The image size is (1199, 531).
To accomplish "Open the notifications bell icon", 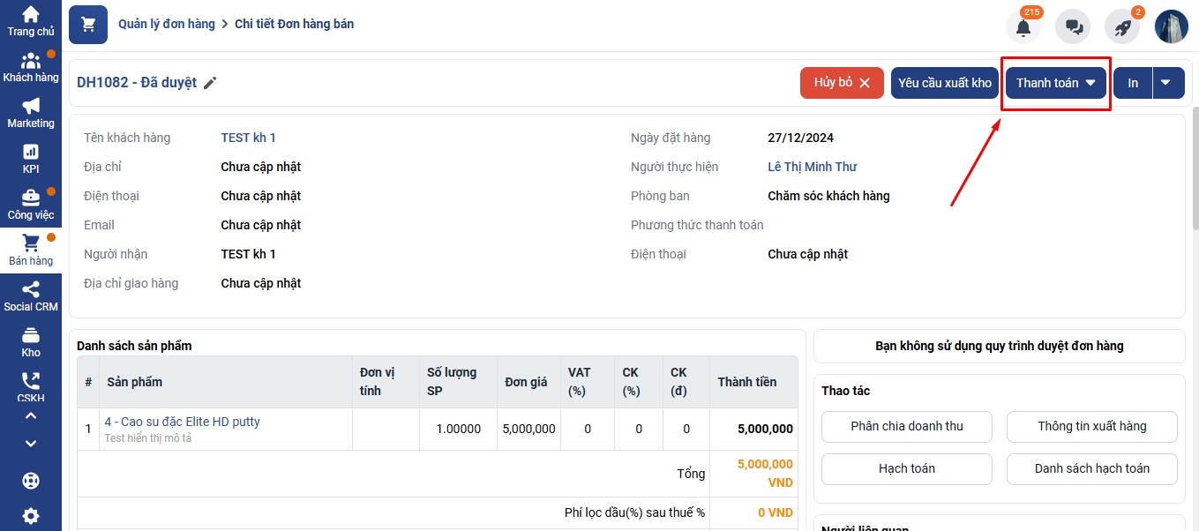I will [x=1023, y=27].
